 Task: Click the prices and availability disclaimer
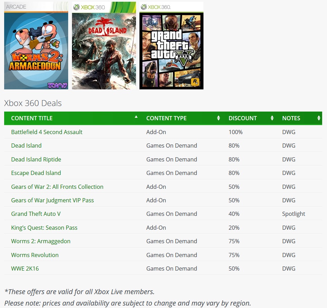(127, 303)
